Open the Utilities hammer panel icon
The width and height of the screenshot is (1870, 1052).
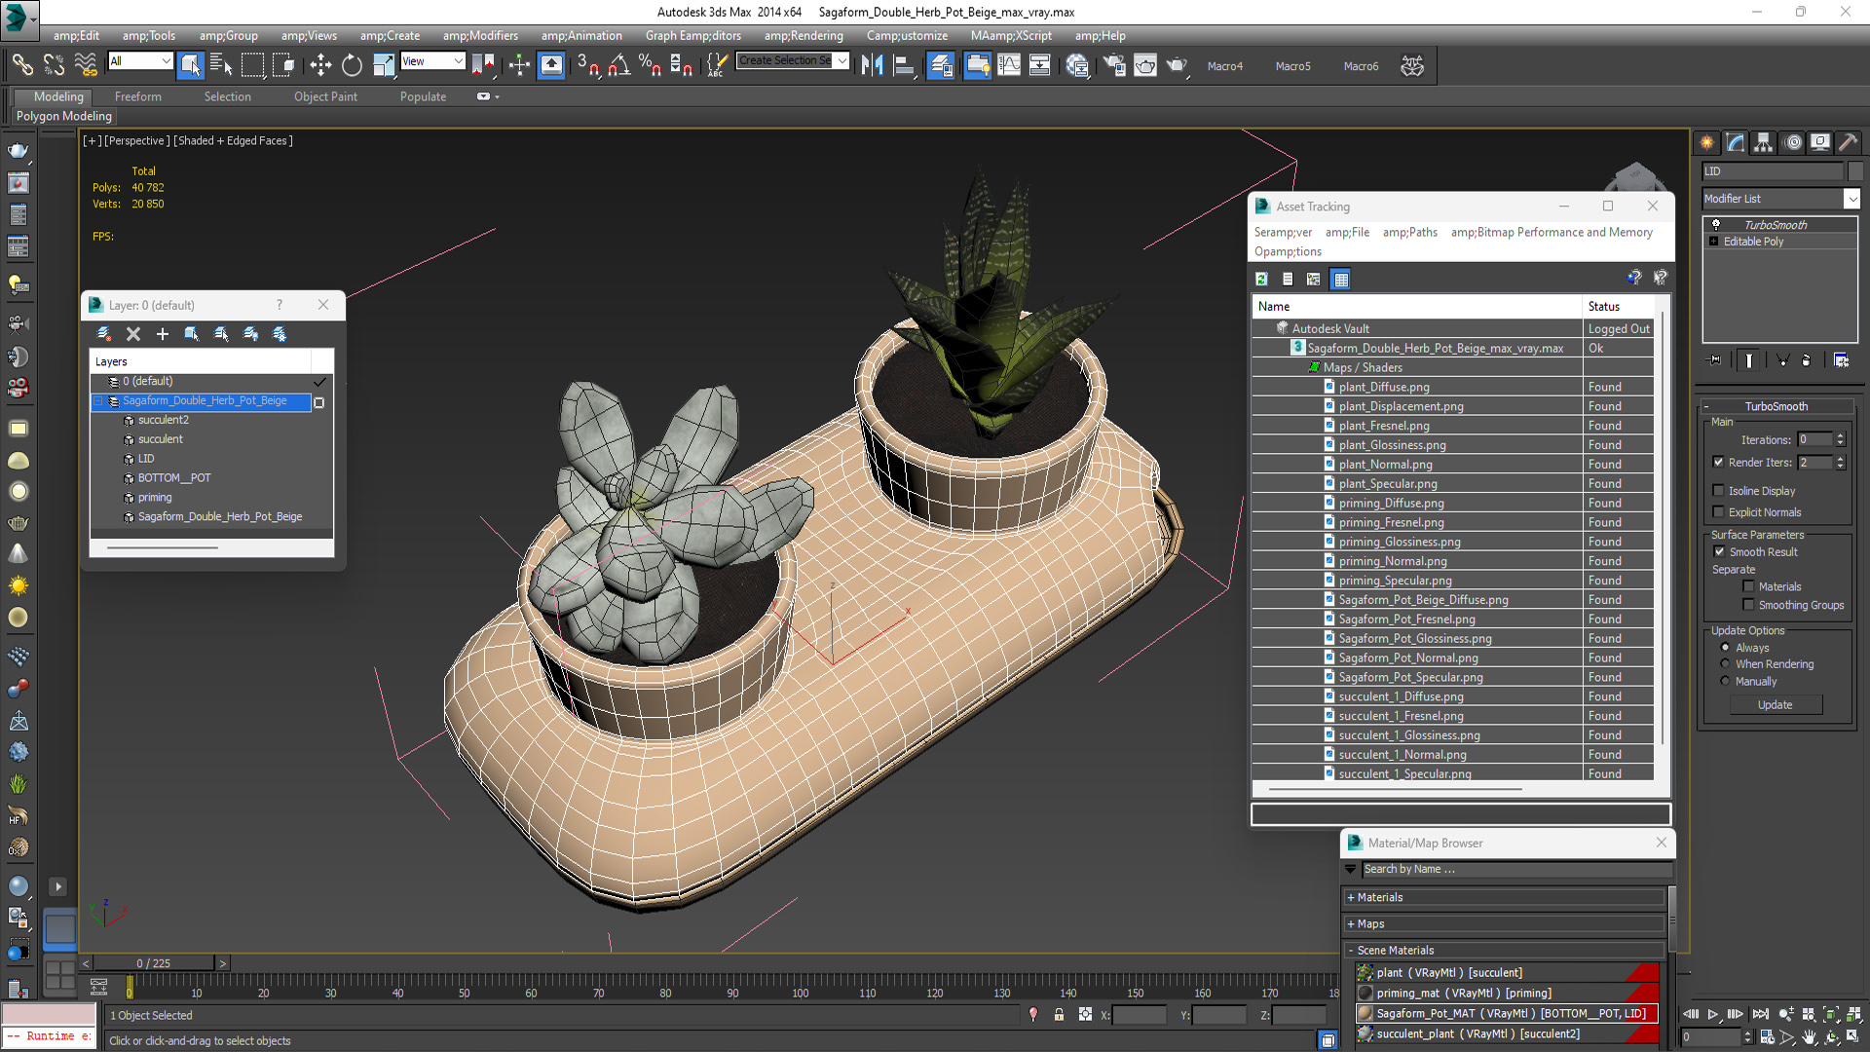tap(1848, 142)
